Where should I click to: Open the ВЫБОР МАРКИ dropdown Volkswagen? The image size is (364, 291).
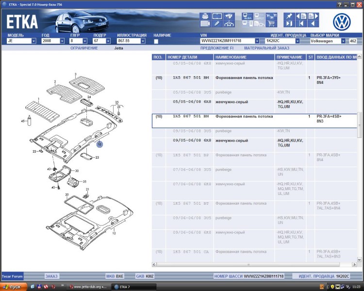tap(343, 41)
